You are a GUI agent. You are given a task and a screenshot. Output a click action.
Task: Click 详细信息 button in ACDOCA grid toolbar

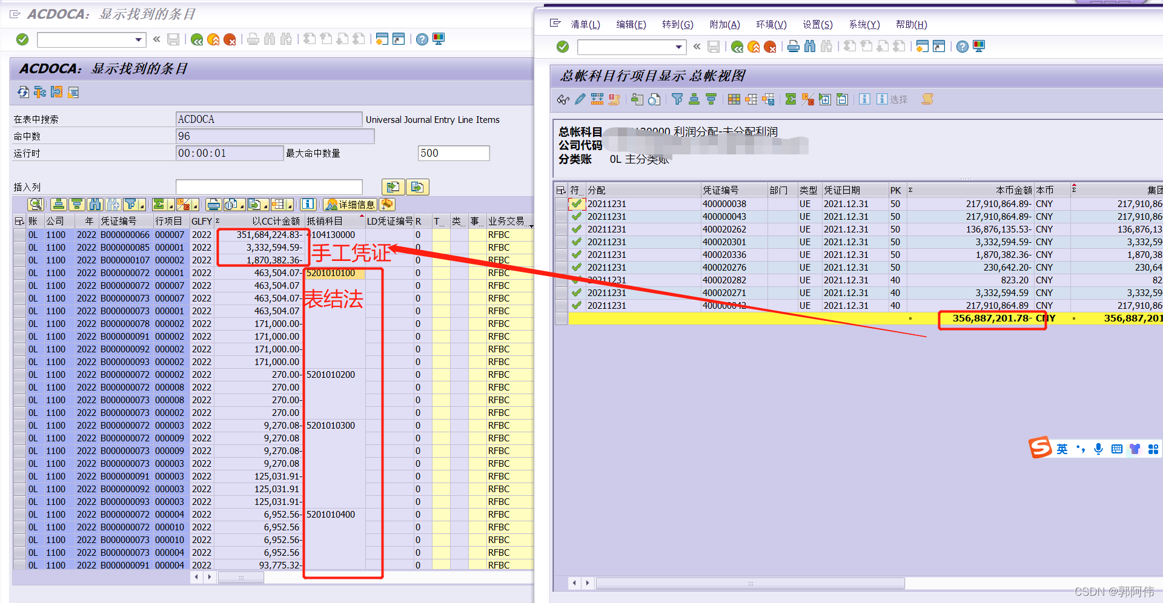350,205
